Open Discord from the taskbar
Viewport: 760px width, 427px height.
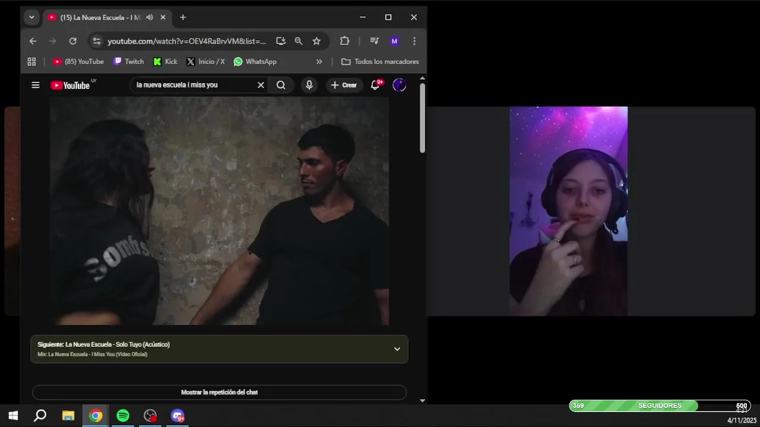(178, 416)
